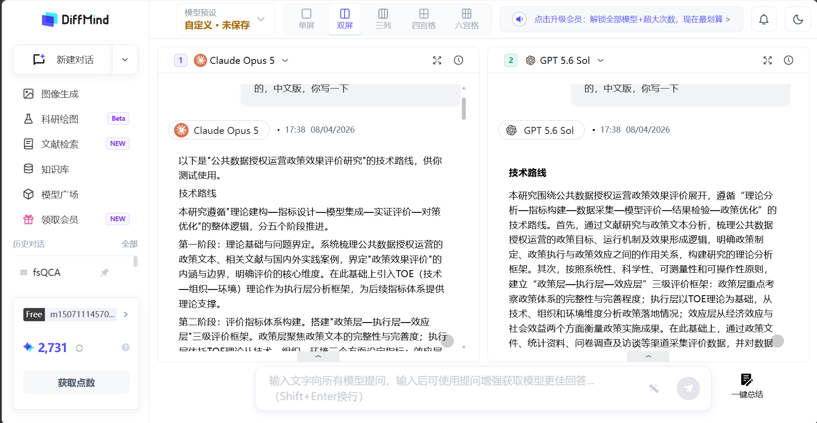Viewport: 817px width, 423px height.
Task: Expand panel 1 to fullscreen
Action: 437,60
